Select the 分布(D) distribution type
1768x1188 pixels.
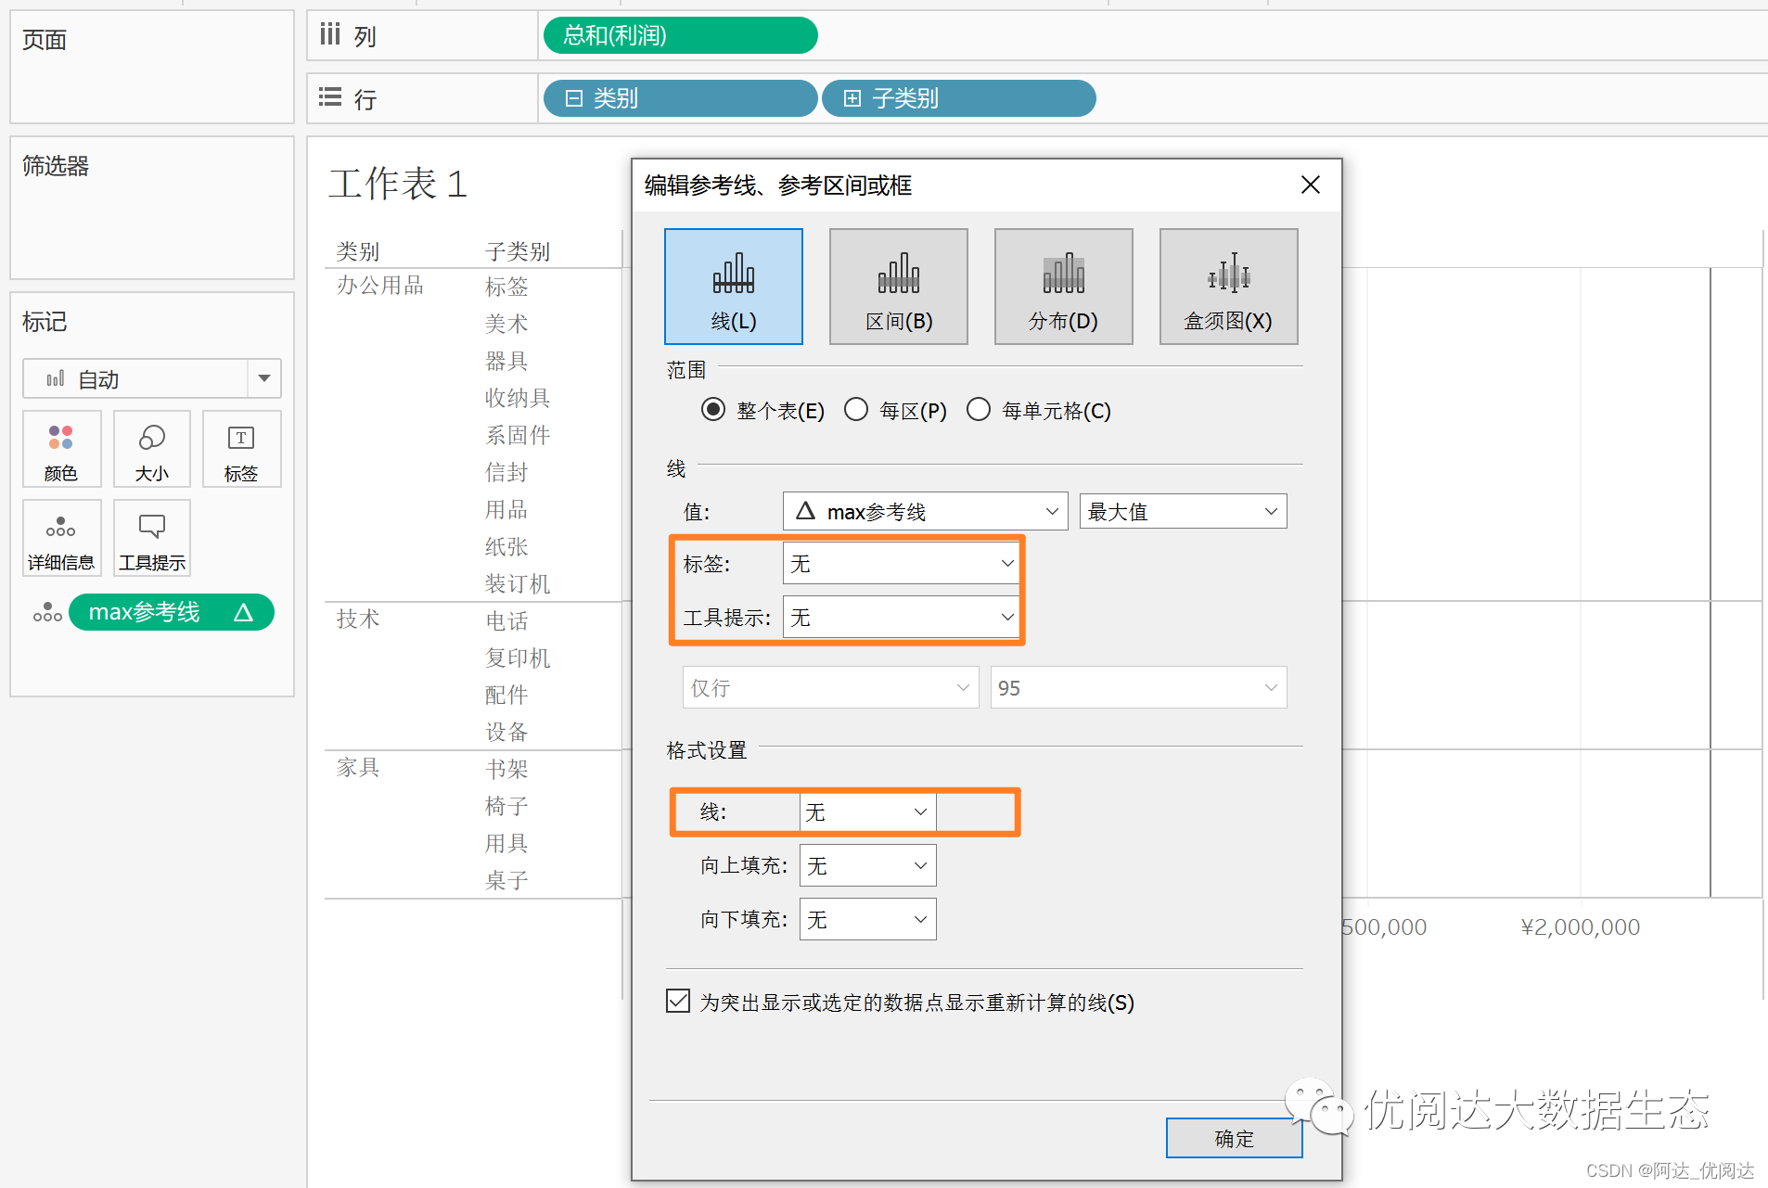(x=1064, y=287)
